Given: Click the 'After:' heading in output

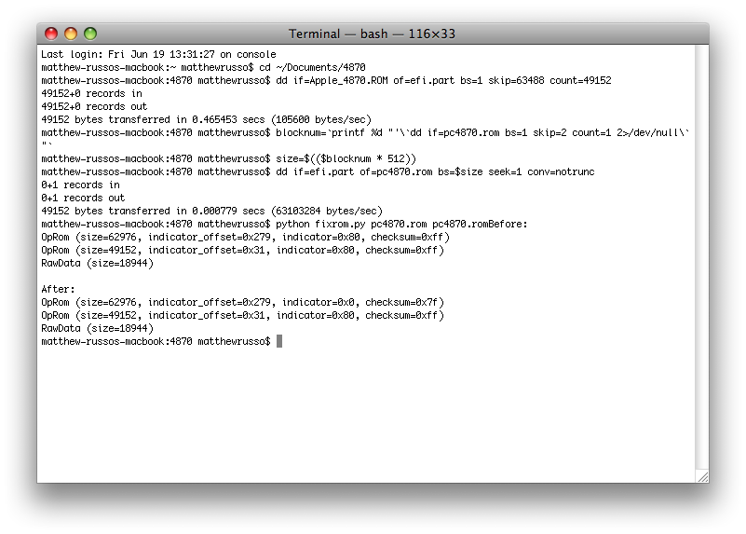Looking at the screenshot, I should (58, 289).
